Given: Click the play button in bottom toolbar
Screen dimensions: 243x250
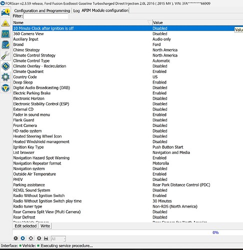Looking at the screenshot, I should [x=15, y=238].
